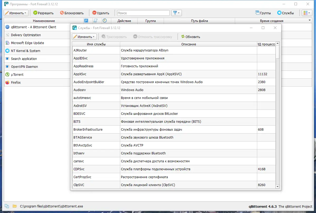Sort services by ИД процесса header
The height and width of the screenshot is (213, 316).
(266, 44)
